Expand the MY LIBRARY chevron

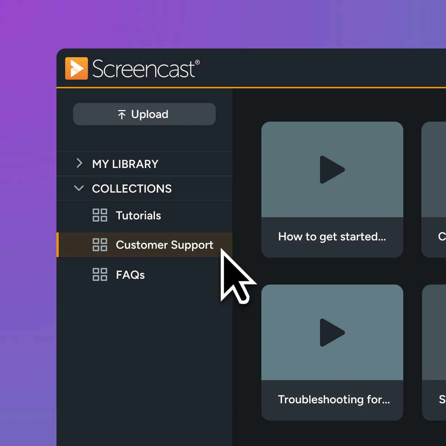79,163
